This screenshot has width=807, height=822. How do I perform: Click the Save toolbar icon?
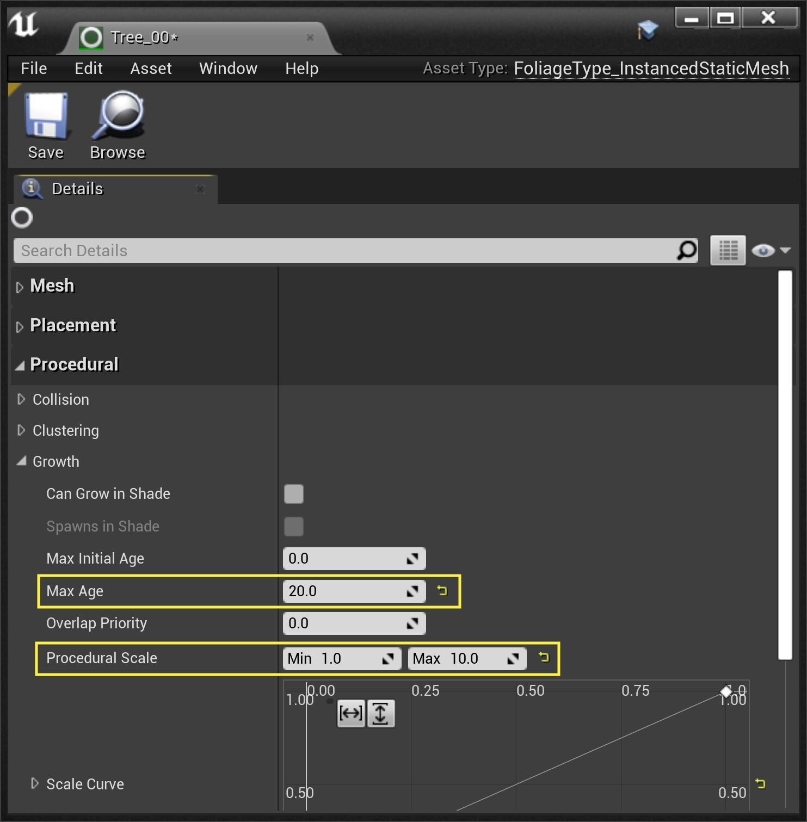(x=46, y=116)
